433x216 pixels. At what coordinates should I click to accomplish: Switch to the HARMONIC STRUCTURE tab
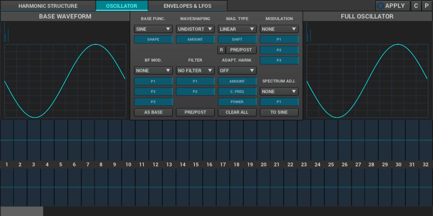[48, 6]
